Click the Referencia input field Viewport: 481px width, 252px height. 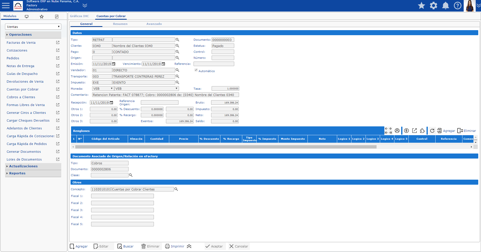pos(214,64)
